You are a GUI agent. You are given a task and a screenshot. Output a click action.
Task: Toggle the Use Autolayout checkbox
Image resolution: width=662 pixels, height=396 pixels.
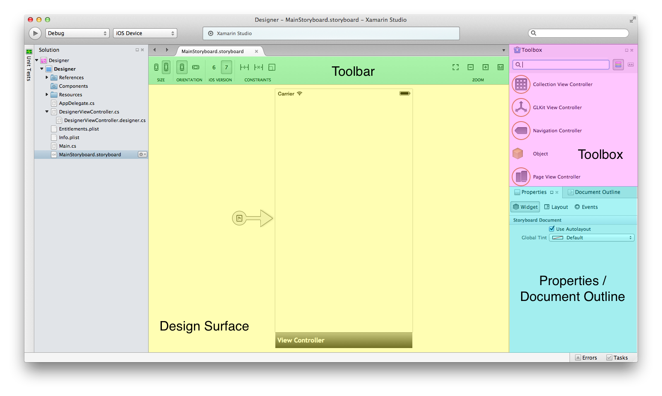tap(552, 229)
